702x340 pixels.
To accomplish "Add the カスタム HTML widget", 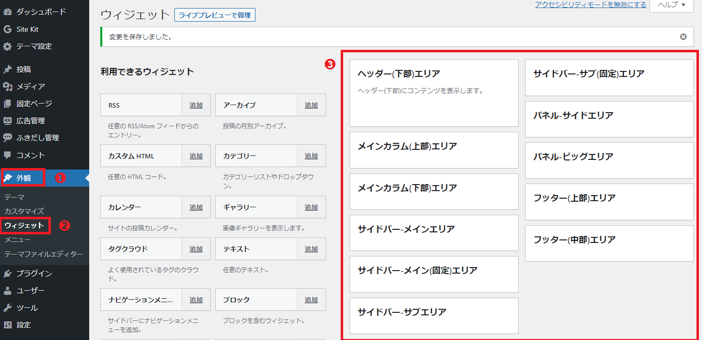I will pos(196,156).
